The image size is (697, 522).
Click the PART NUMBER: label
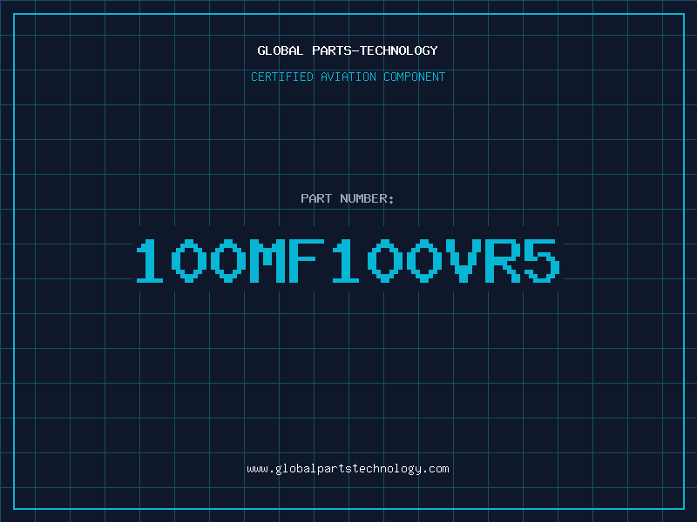(348, 198)
